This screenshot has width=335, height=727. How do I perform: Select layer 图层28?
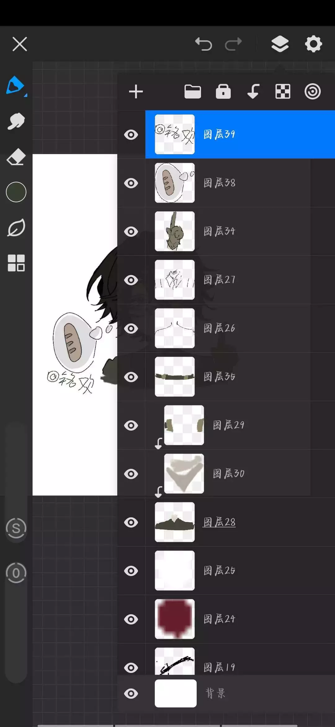[240, 522]
